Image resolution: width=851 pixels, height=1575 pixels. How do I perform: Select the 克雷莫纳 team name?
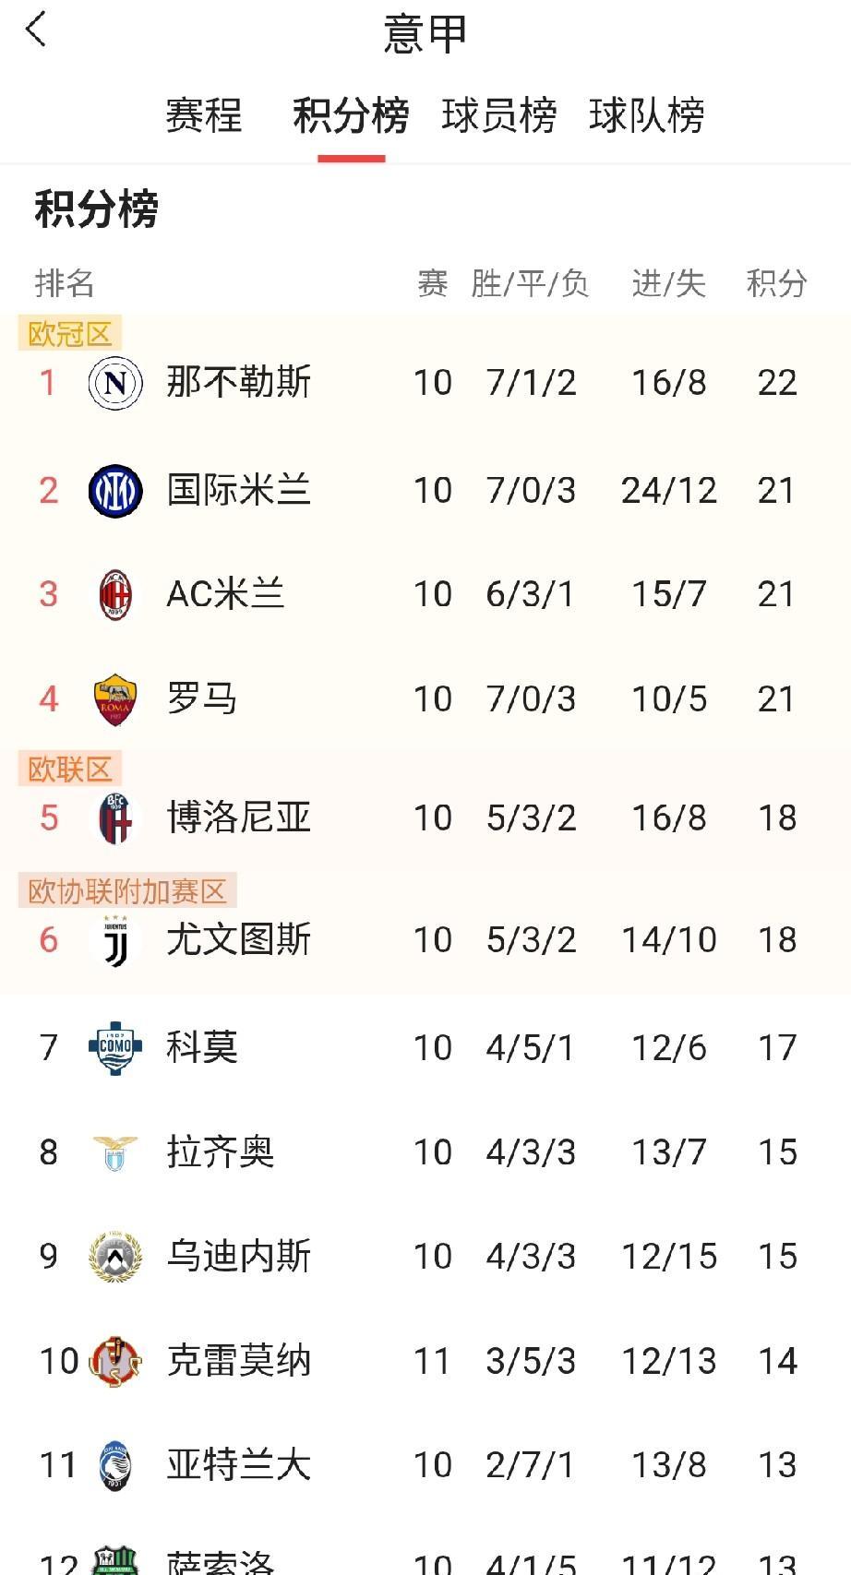click(x=238, y=1361)
